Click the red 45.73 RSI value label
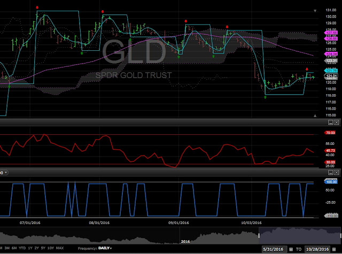 [x=330, y=151]
